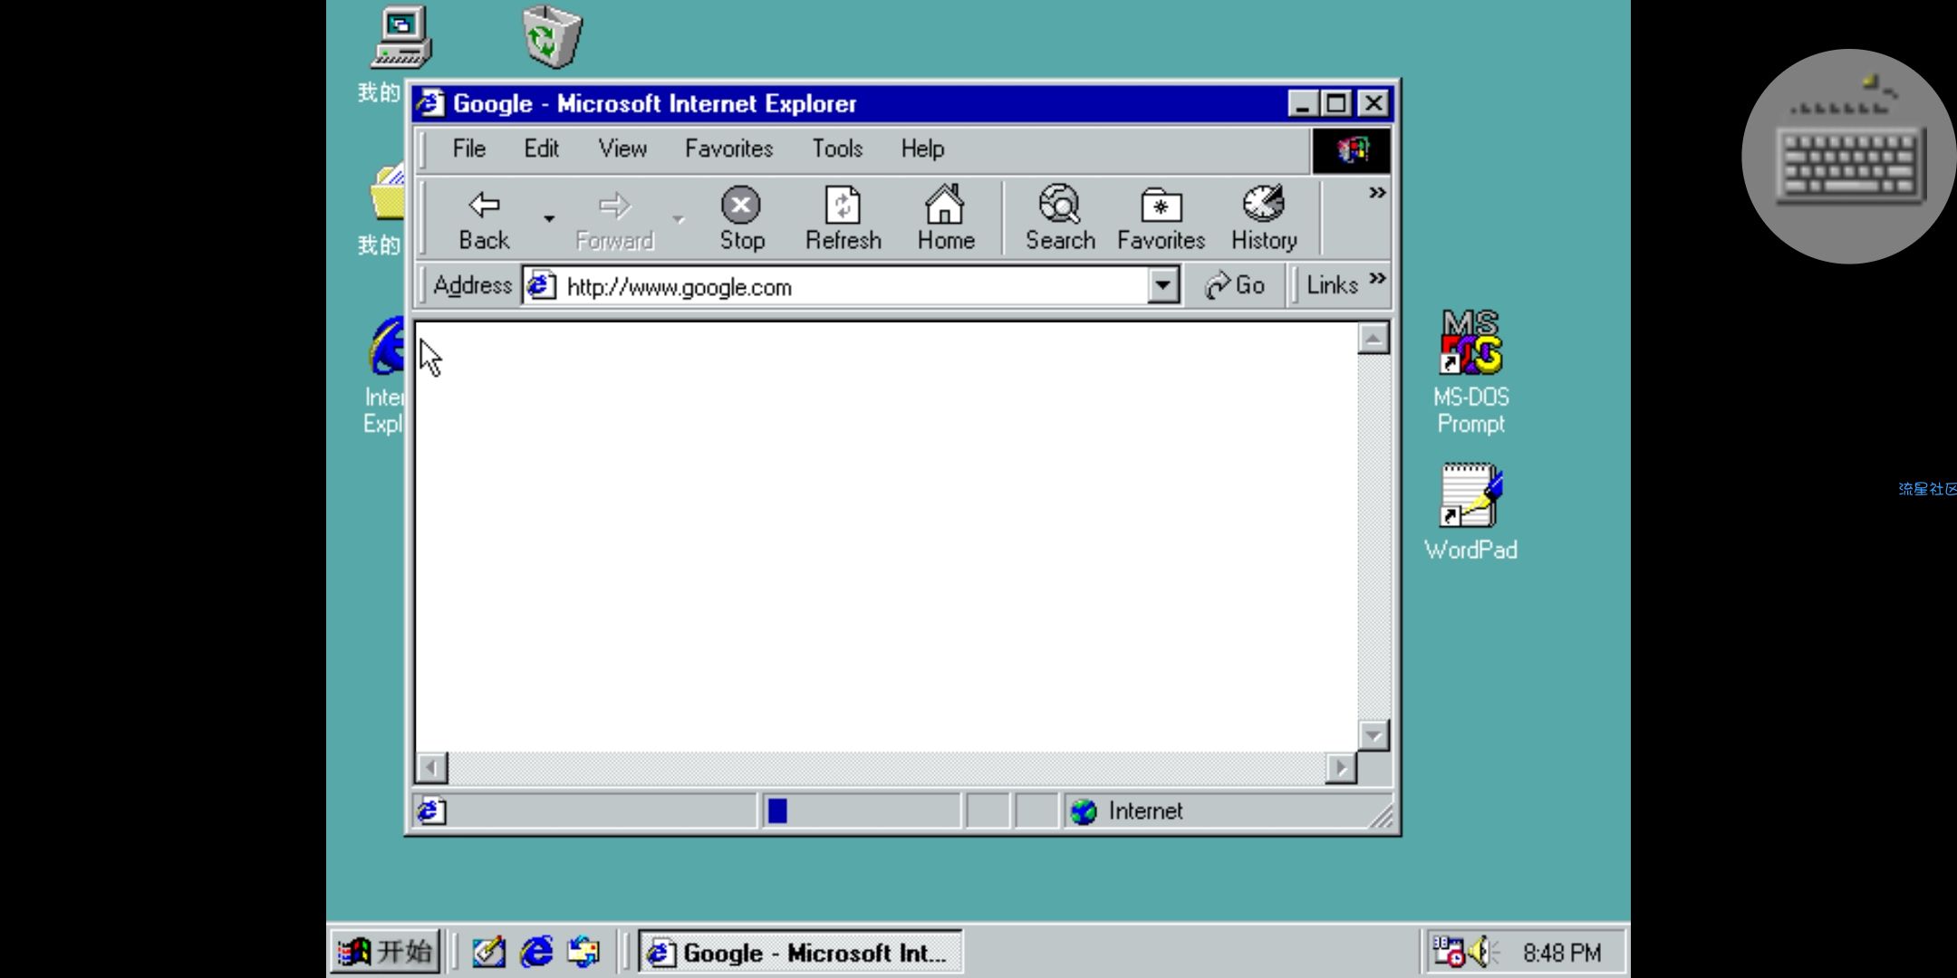Select WordPad desktop shortcut

pyautogui.click(x=1470, y=513)
